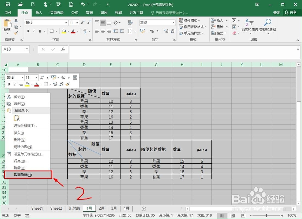Screen dimensions: 302x219
Task: Click the 告诉我您想要做什么 search box
Action: (169, 13)
